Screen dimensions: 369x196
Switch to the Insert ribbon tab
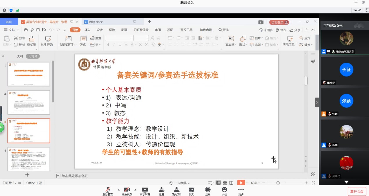tap(87, 30)
